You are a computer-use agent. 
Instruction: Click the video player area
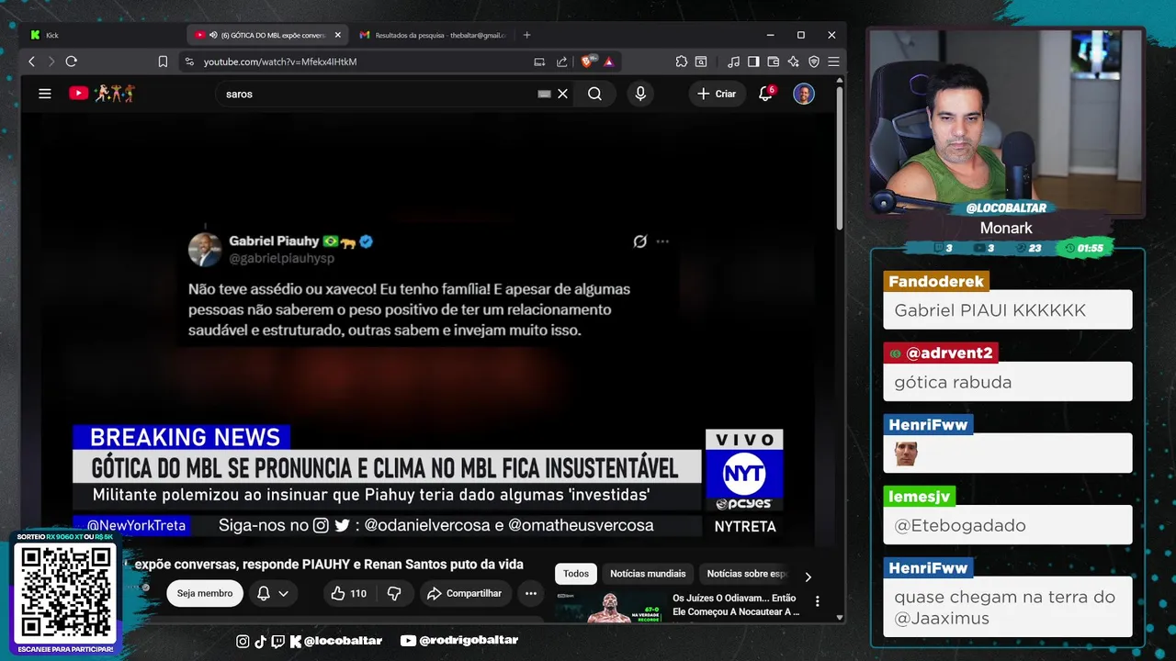(428, 330)
